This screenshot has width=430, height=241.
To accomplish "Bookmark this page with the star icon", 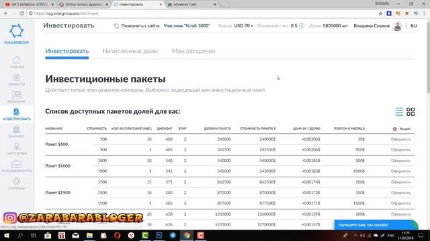I will point(380,13).
